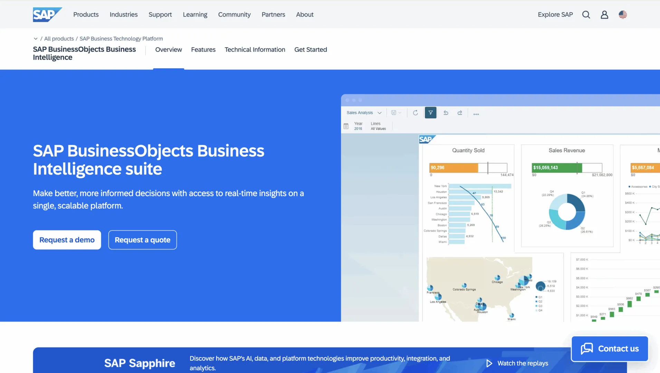This screenshot has width=660, height=373.
Task: Open the search magnifier icon
Action: tap(586, 15)
